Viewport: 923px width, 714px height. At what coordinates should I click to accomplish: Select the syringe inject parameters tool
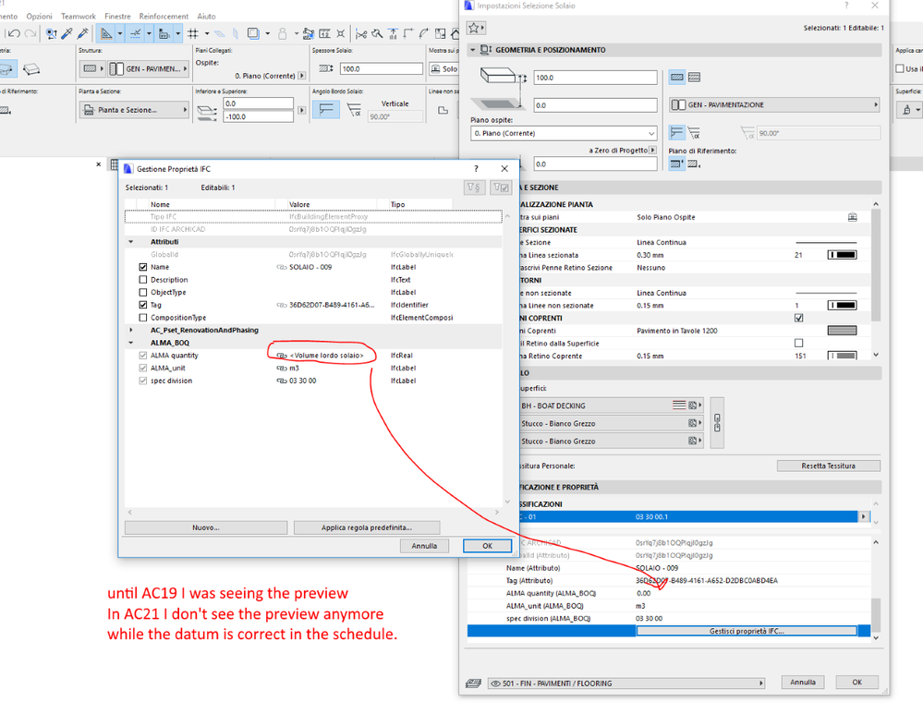click(x=83, y=33)
